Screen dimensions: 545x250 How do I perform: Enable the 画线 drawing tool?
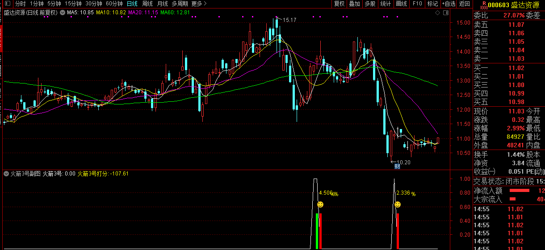401,4
